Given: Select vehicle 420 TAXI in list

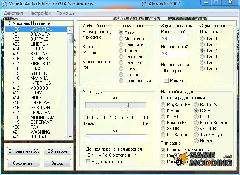Looking at the screenshot, I should 36,127.
